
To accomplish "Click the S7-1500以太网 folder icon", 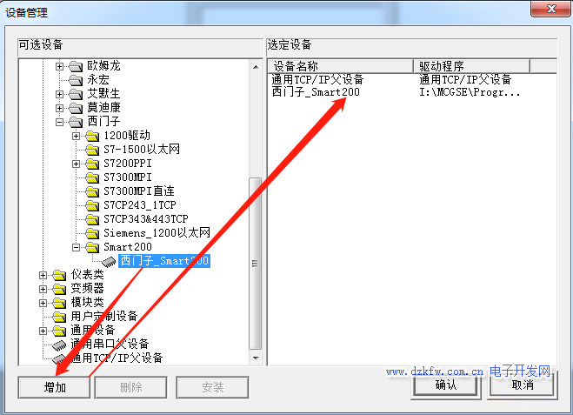I will pyautogui.click(x=92, y=150).
